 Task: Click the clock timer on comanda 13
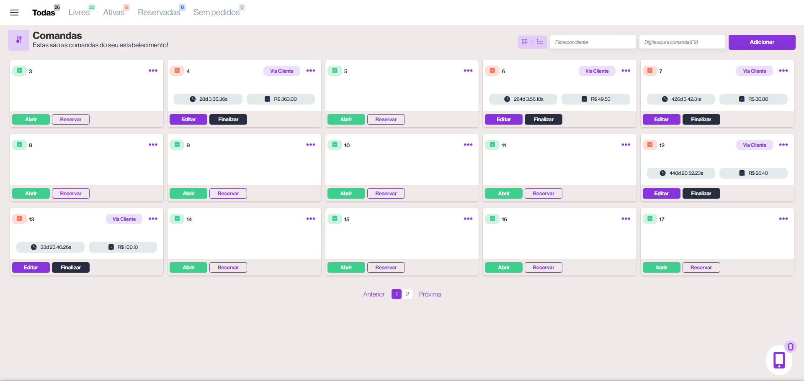point(50,247)
